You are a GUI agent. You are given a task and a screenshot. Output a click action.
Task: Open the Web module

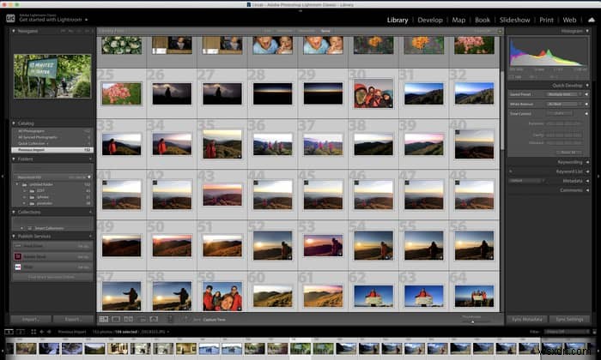point(569,20)
